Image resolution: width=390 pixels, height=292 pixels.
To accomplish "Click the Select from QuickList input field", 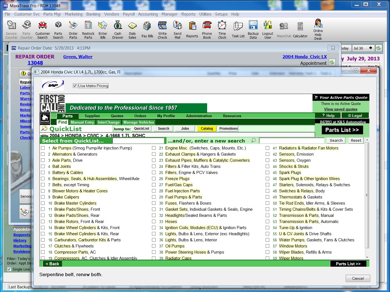I will tap(138, 141).
